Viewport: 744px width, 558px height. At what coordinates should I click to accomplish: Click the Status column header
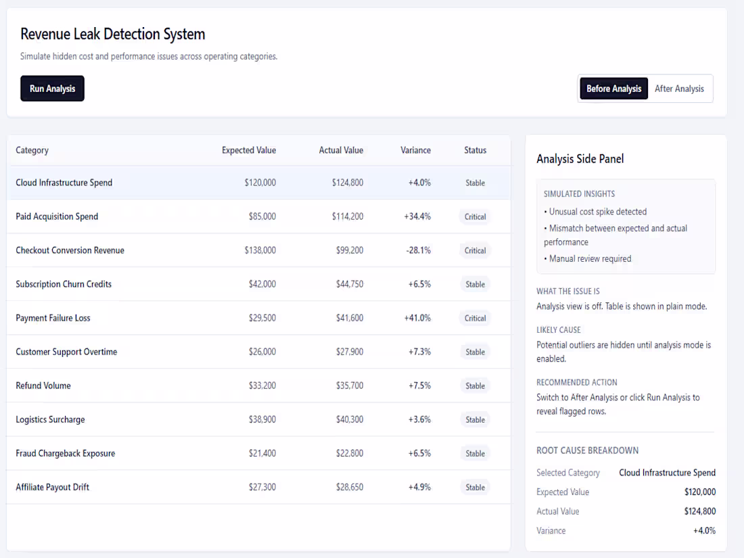[x=475, y=150]
